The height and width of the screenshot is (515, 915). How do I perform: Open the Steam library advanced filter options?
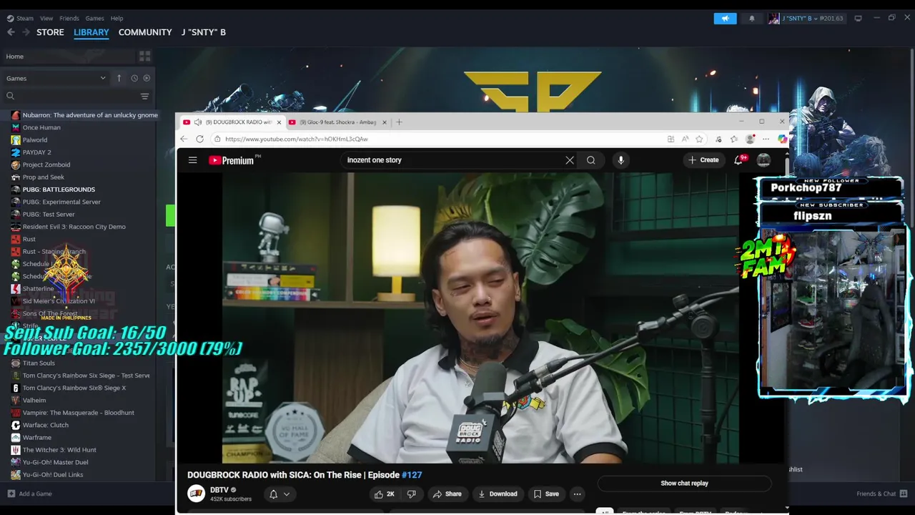tap(144, 96)
